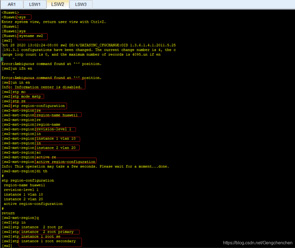Click the 'instance 1 root secondary' command
This screenshot has height=248, width=295.
[x=48, y=241]
